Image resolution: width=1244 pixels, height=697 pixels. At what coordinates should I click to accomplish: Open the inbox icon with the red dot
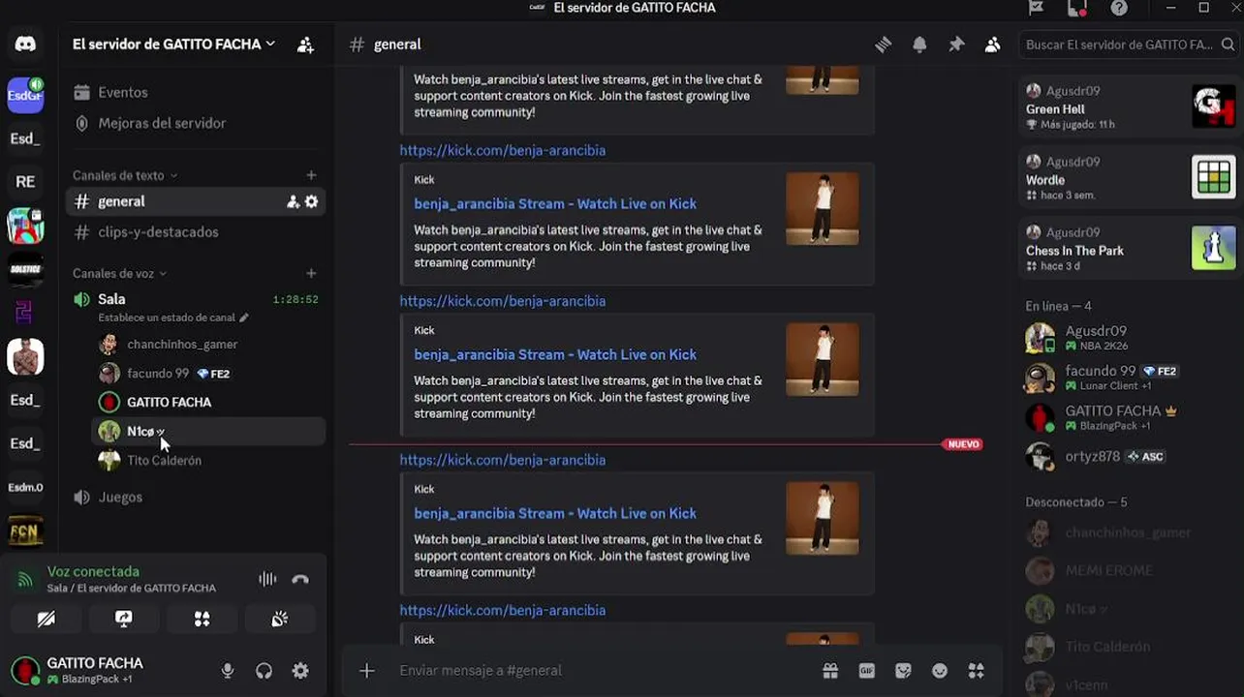(x=1077, y=8)
